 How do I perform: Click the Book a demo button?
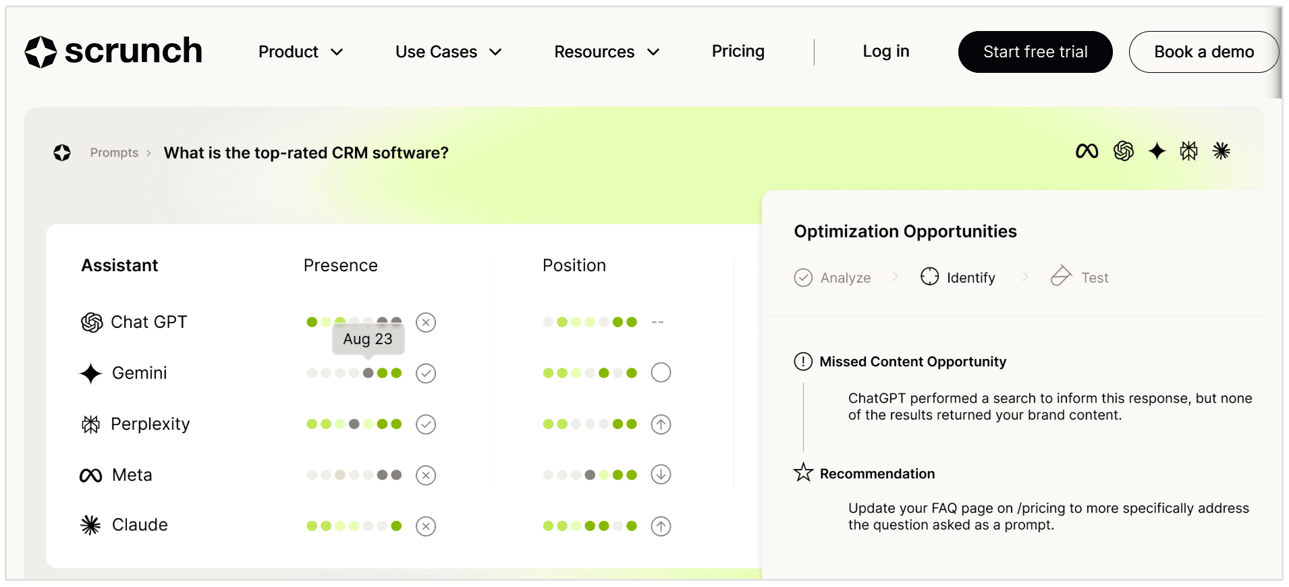click(1203, 52)
